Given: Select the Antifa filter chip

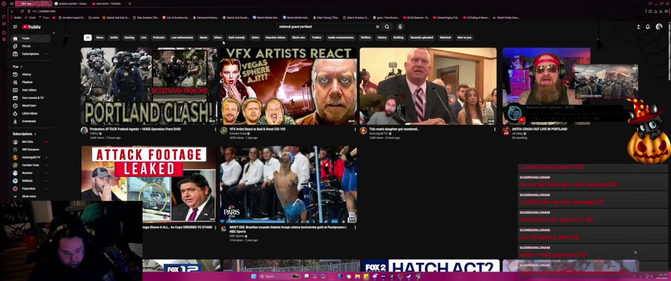Looking at the screenshot, I should 114,37.
